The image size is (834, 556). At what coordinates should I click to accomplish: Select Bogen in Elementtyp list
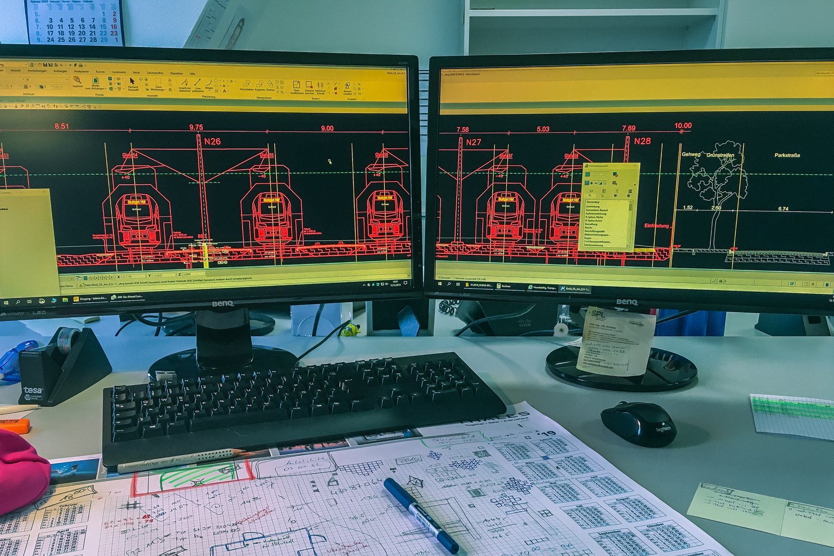(587, 238)
